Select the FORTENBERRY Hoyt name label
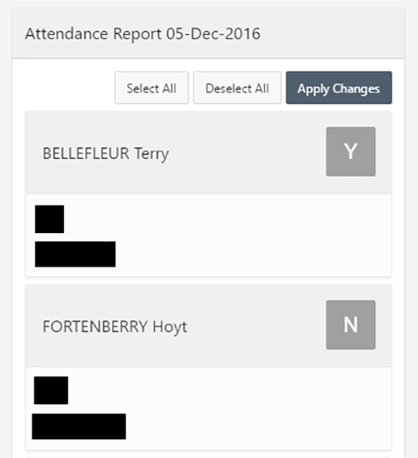Image resolution: width=418 pixels, height=458 pixels. (114, 326)
